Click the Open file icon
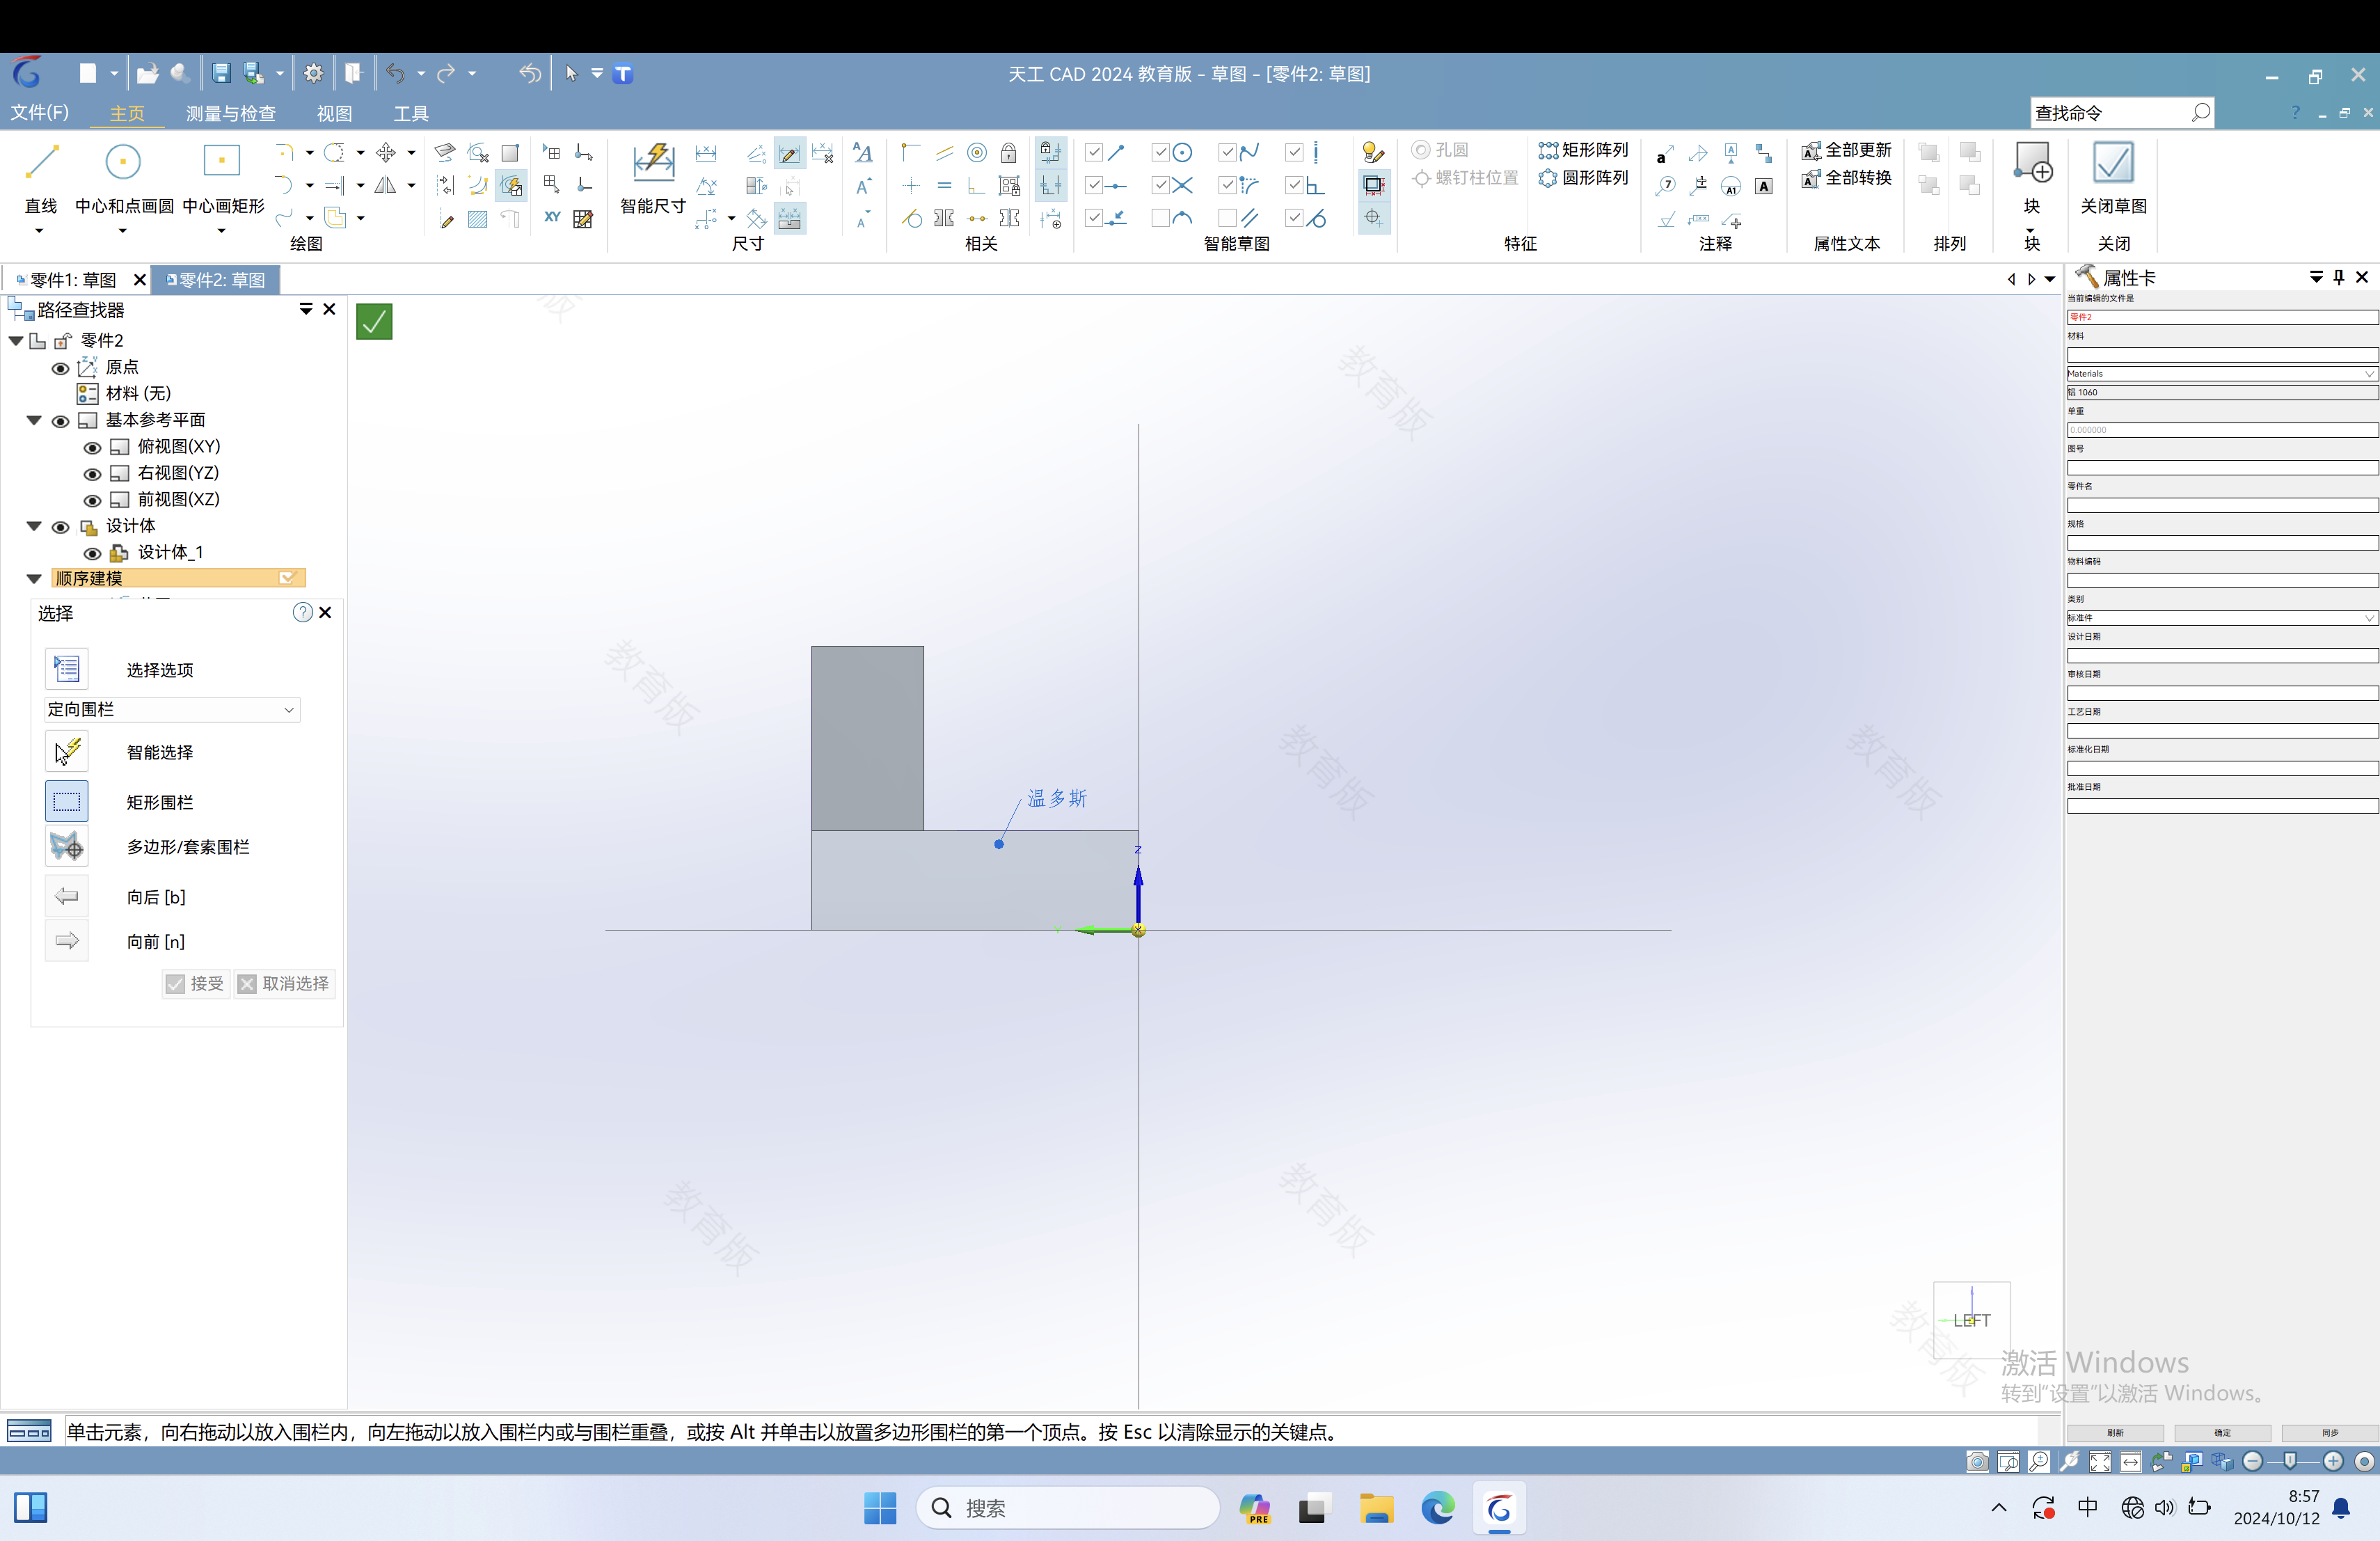The image size is (2380, 1541). pos(147,74)
